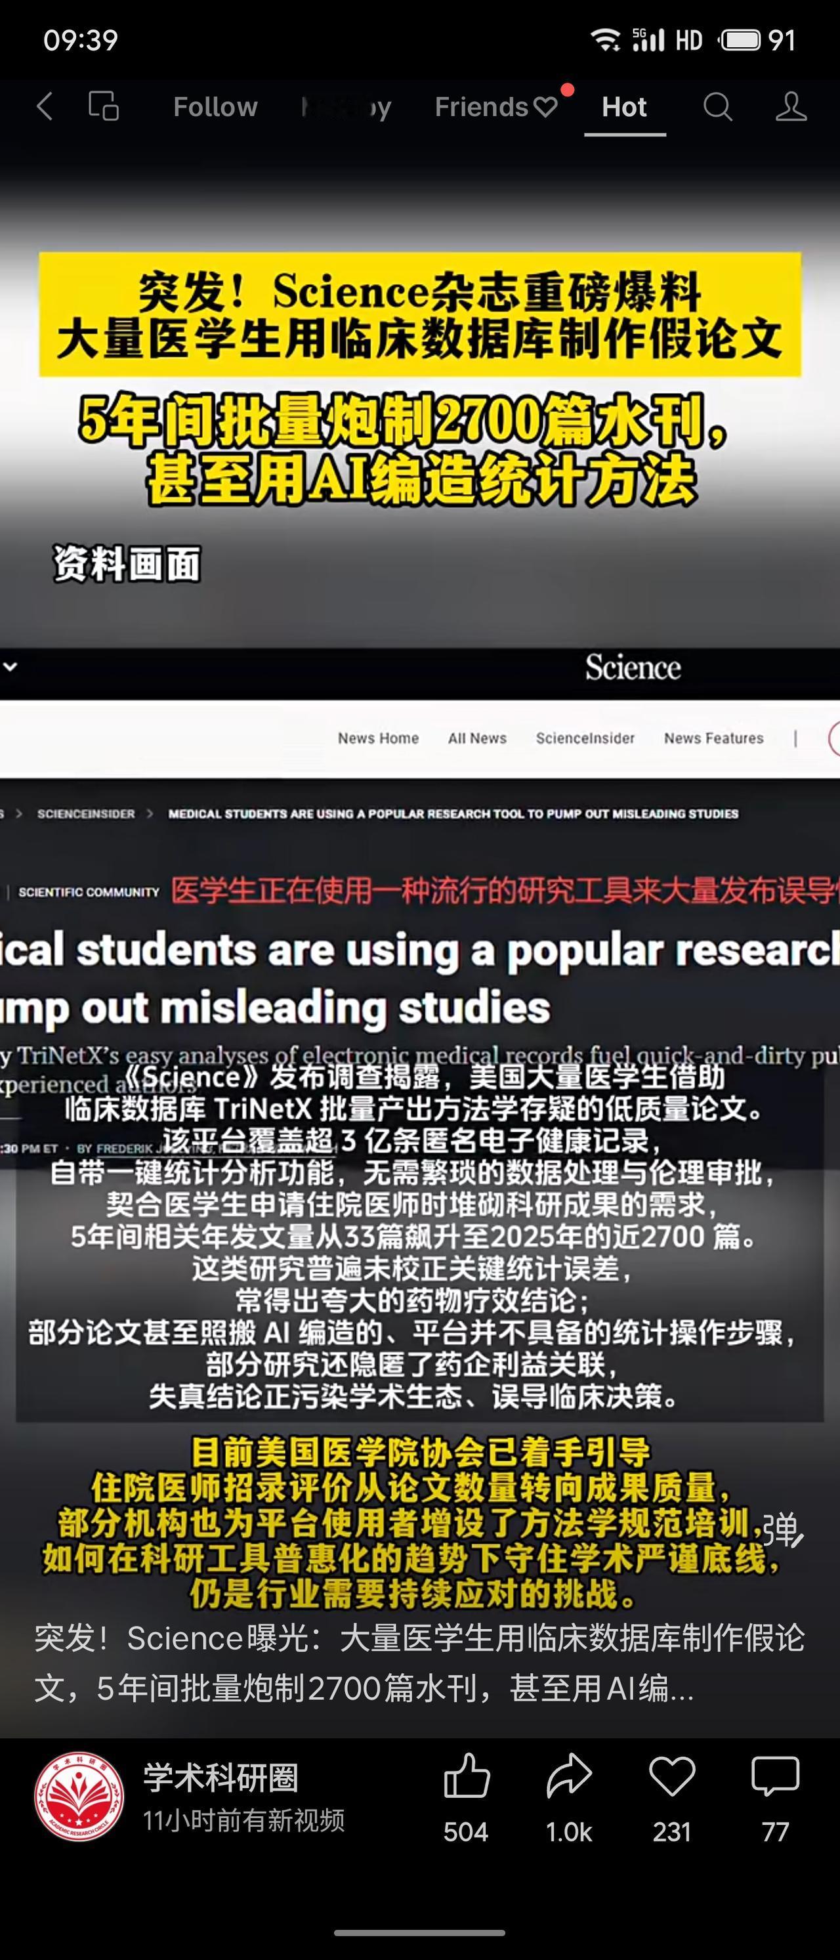Tap the Wi-Fi status bar icon

pyautogui.click(x=606, y=39)
